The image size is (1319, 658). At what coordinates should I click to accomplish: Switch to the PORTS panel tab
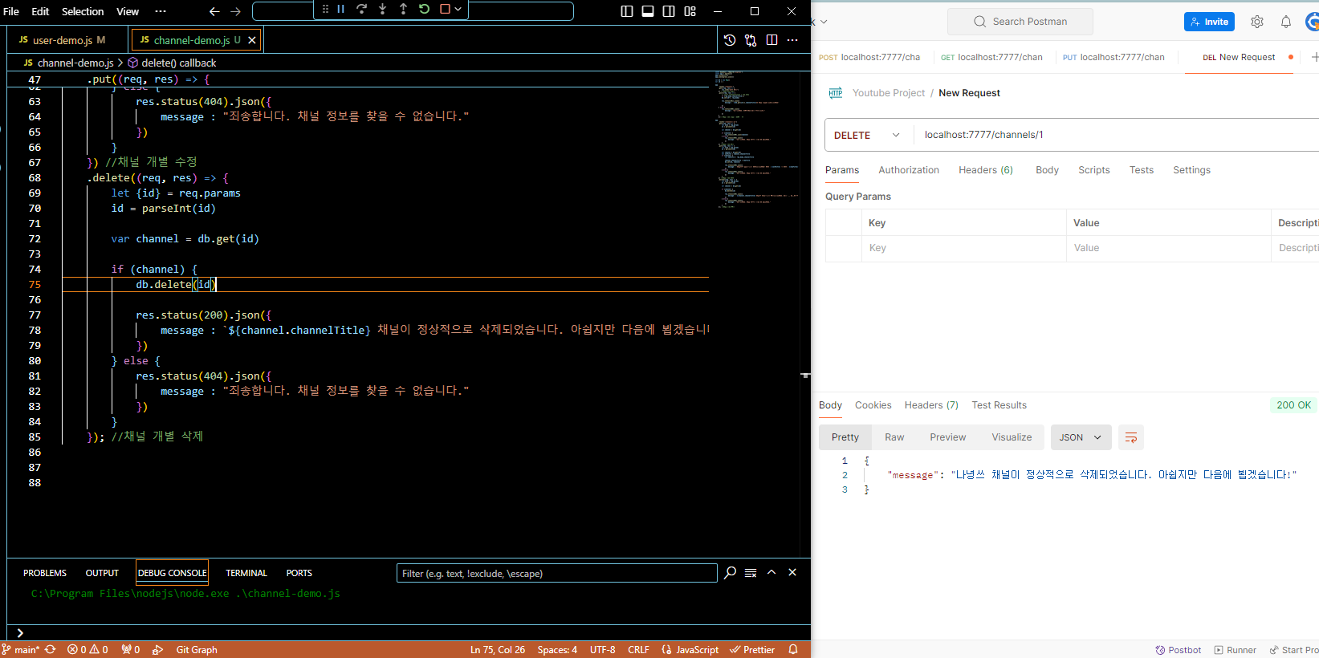point(299,573)
